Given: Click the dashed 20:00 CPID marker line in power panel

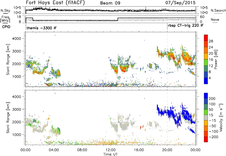Looking at the screenshot, I should tap(167, 59).
